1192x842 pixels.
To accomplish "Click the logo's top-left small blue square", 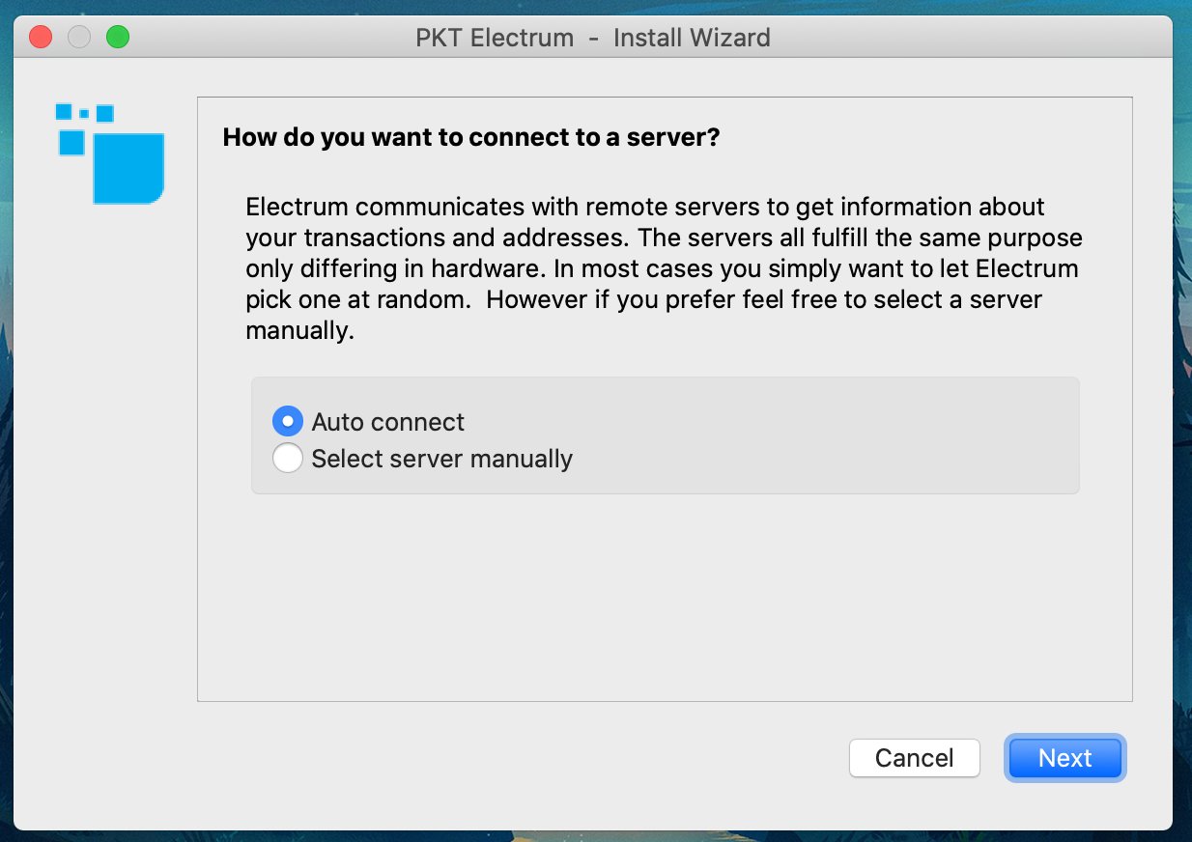I will [64, 111].
